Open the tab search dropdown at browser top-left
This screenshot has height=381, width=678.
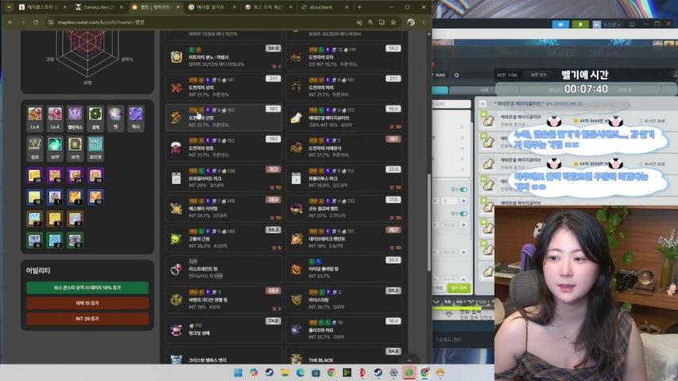pos(8,7)
